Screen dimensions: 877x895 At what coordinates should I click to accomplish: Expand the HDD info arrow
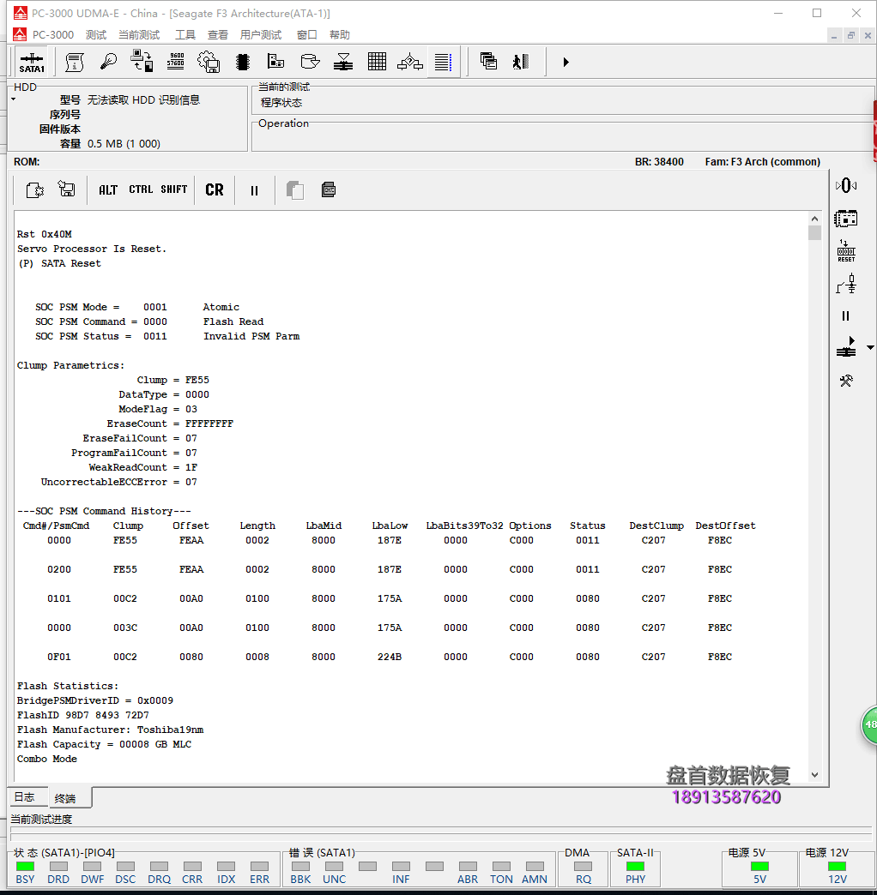tap(13, 99)
